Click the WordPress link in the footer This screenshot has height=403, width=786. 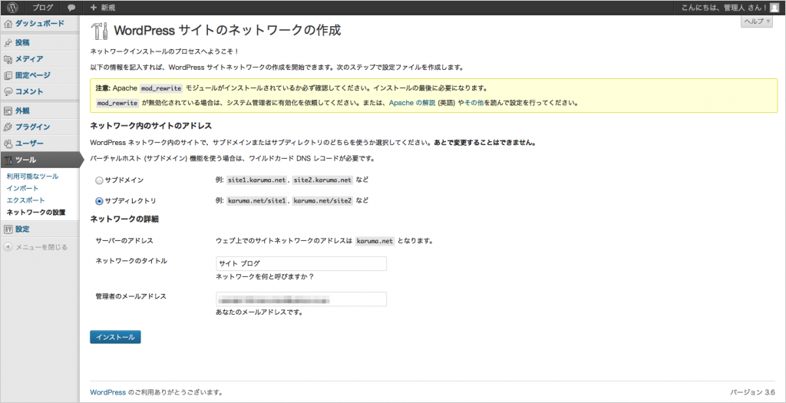tap(107, 392)
